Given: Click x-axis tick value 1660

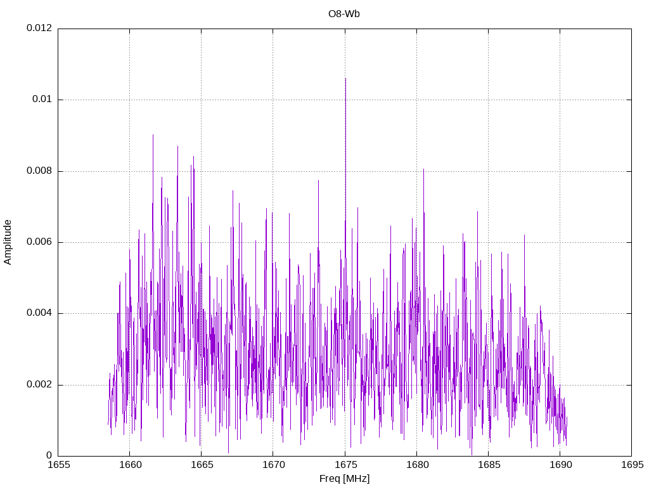Looking at the screenshot, I should coord(131,465).
